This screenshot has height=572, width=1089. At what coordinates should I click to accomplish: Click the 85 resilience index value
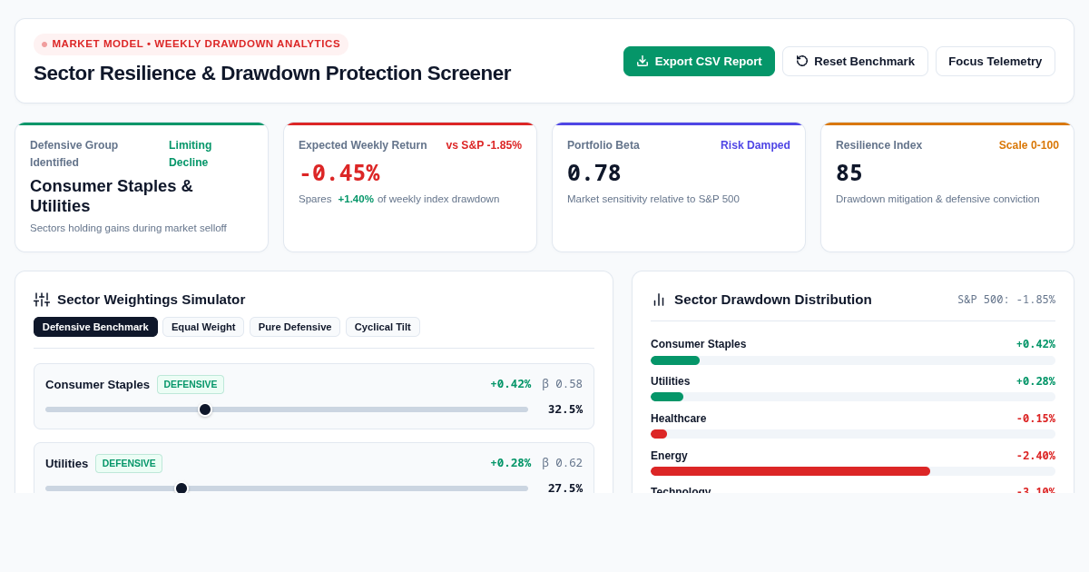849,173
